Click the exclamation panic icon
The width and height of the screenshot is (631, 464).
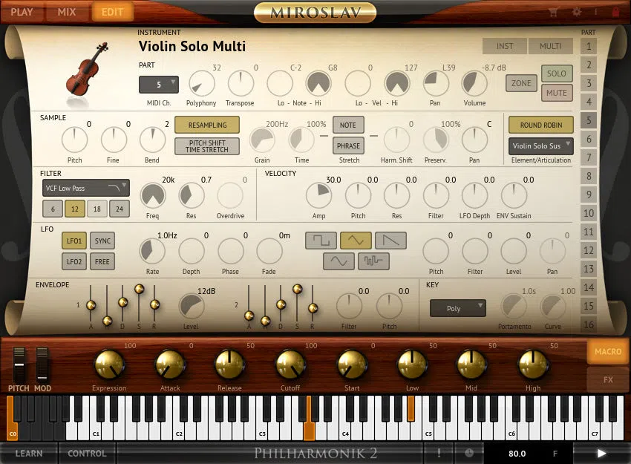pos(439,453)
